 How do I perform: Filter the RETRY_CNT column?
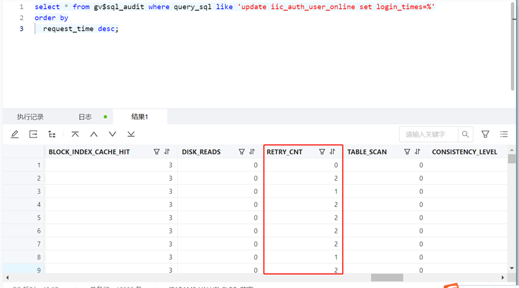click(x=322, y=152)
